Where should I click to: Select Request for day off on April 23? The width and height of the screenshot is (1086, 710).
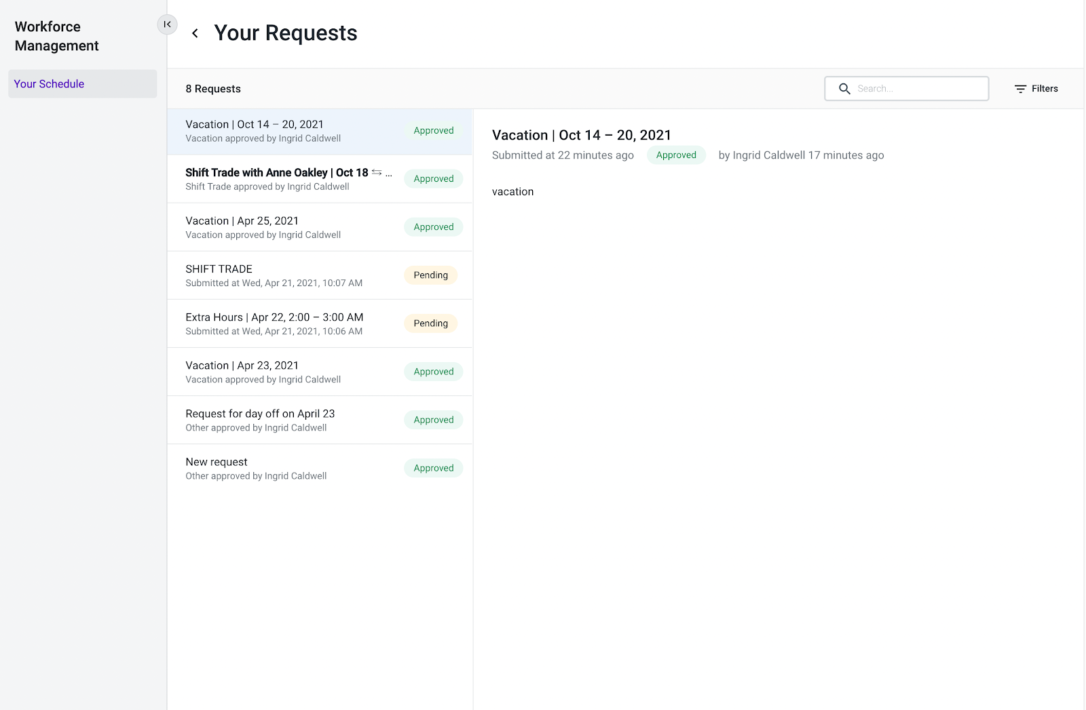click(x=320, y=420)
